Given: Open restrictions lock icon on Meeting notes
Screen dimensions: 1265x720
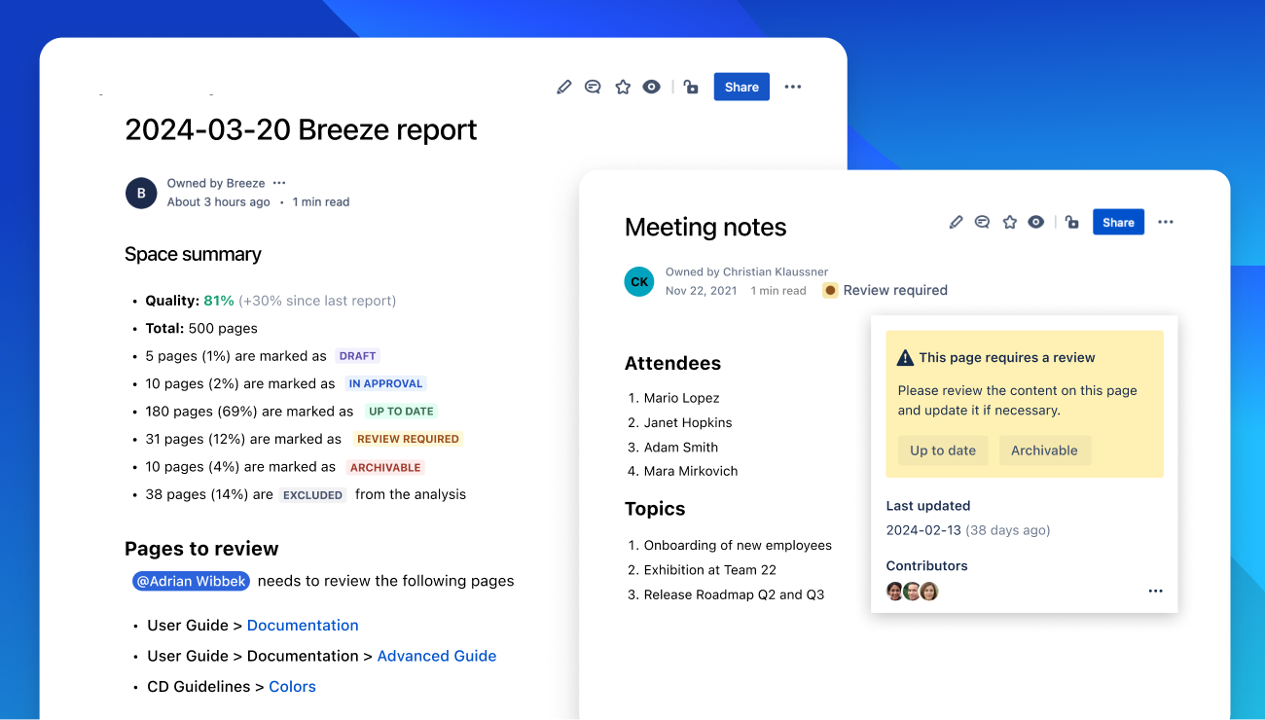Looking at the screenshot, I should pos(1071,222).
